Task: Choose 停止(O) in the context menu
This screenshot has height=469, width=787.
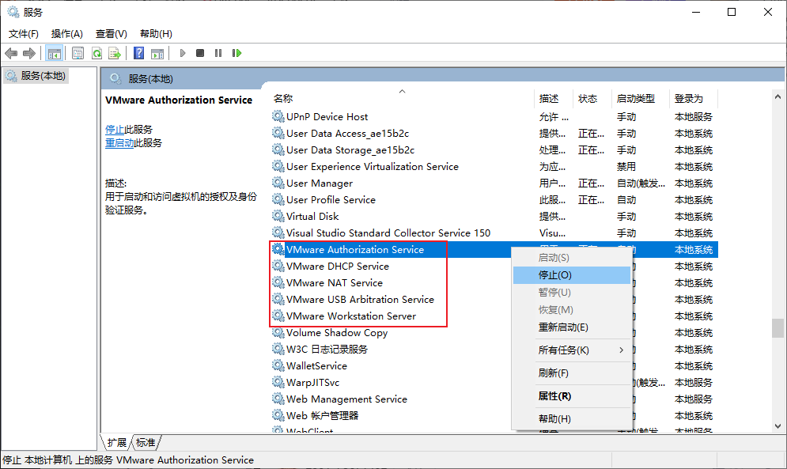Action: (x=572, y=275)
